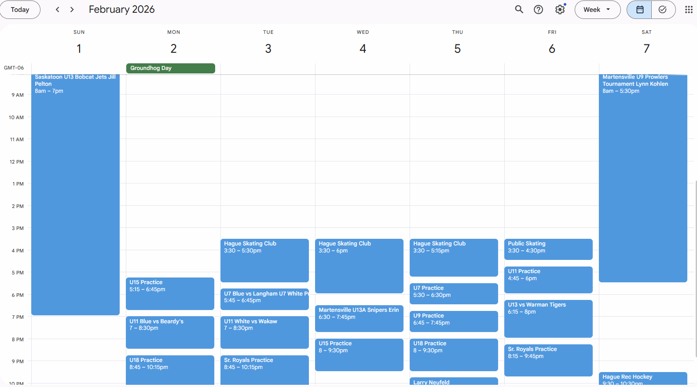Viewport: 697px width, 387px height.
Task: Open the Google apps grid
Action: point(689,10)
